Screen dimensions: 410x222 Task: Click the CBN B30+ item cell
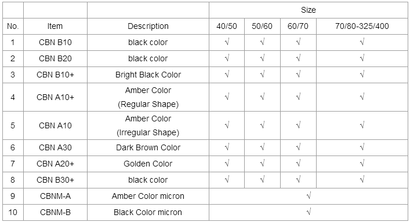(55, 180)
